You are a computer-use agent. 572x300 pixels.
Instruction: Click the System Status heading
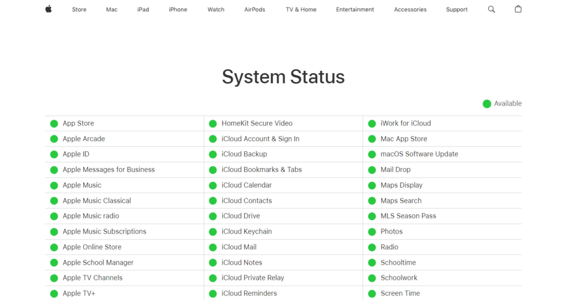[283, 77]
